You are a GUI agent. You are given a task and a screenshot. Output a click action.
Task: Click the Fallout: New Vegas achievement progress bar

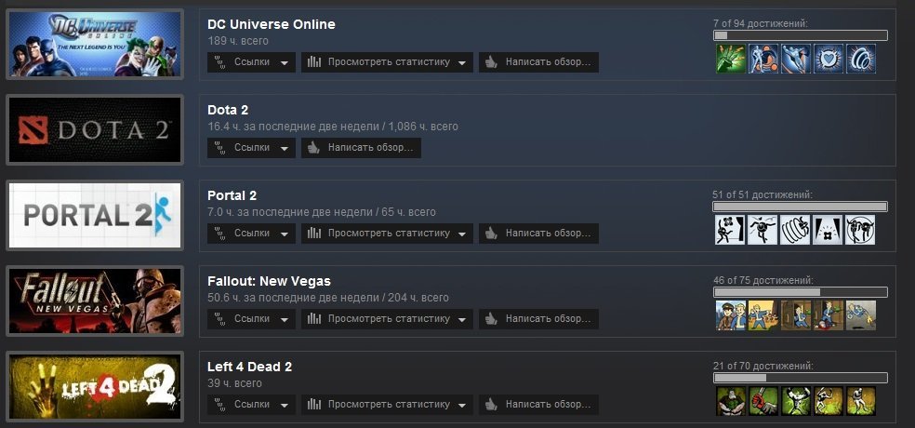800,292
